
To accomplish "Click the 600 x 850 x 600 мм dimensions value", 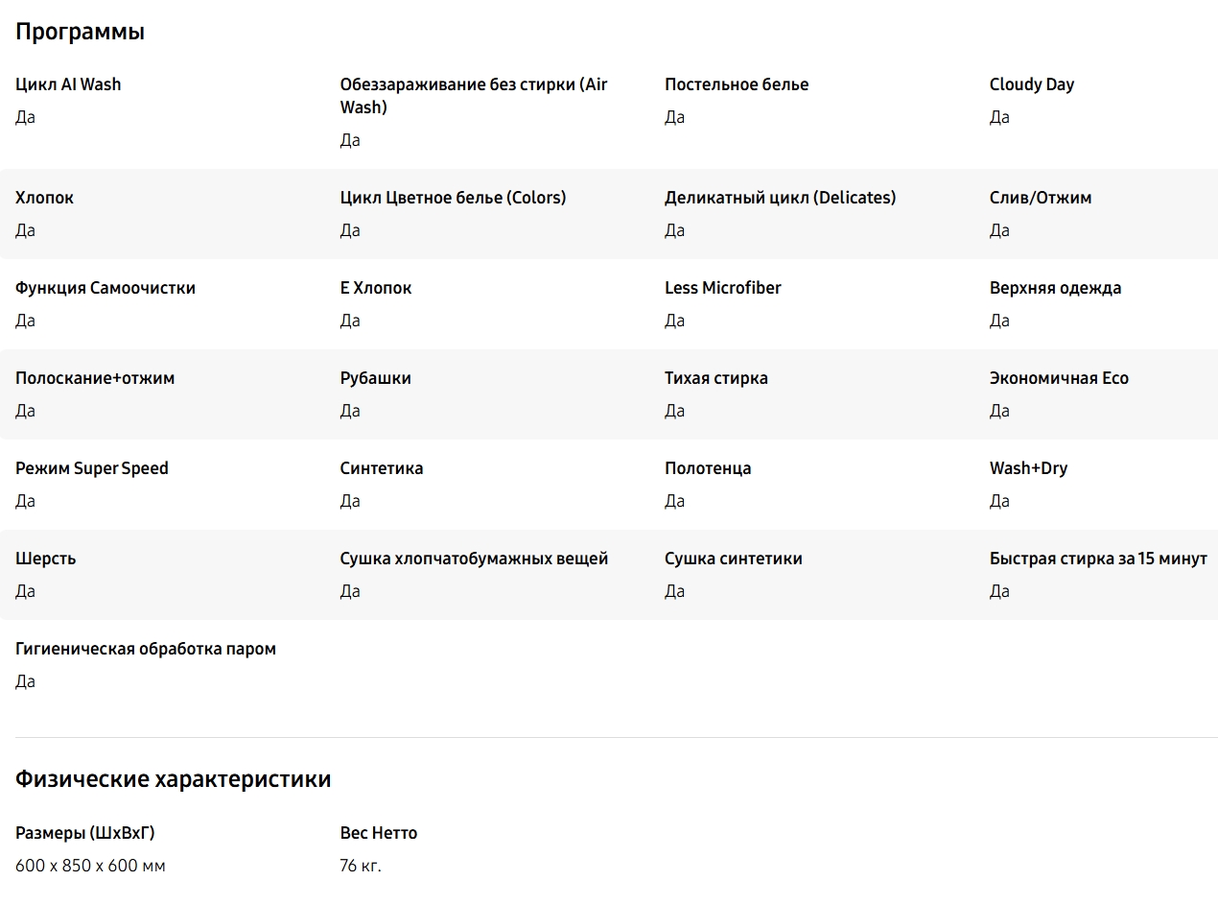I will (90, 866).
